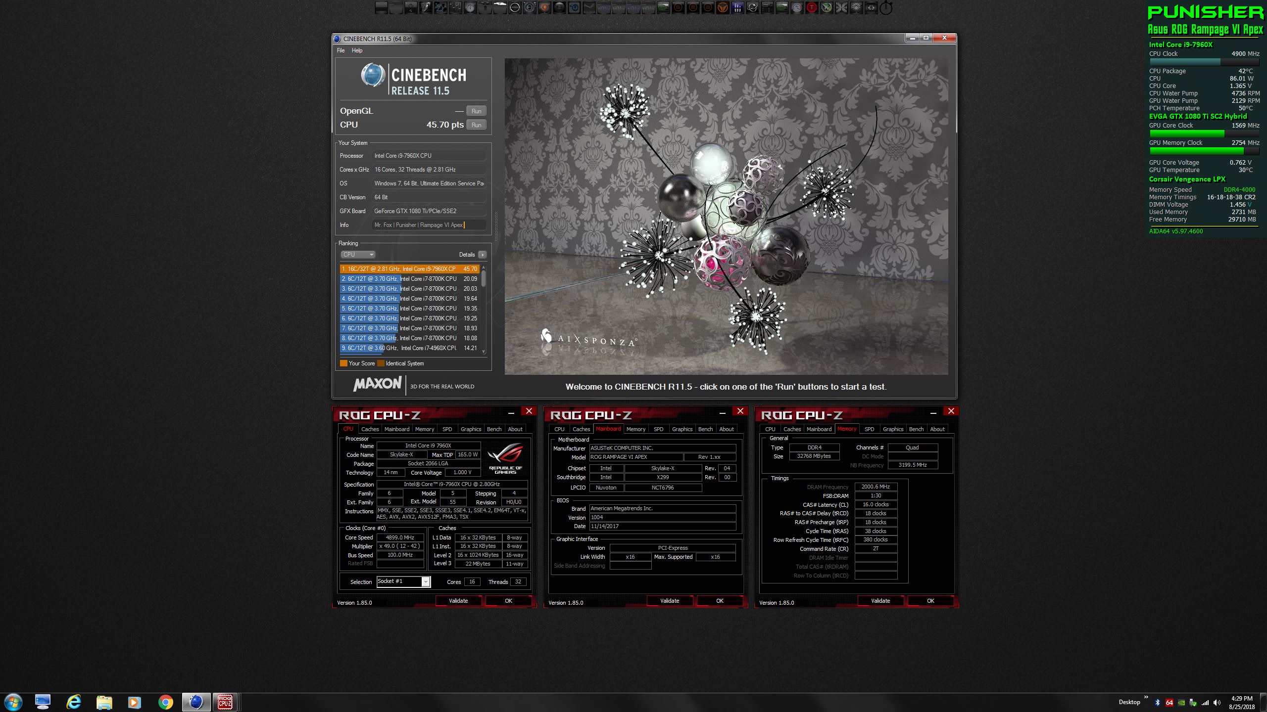The image size is (1267, 712).
Task: Switch to SPD tab in middle CPU-Z
Action: pyautogui.click(x=658, y=429)
